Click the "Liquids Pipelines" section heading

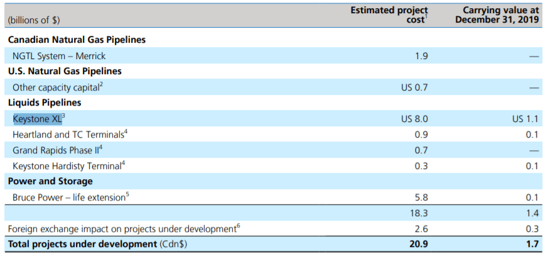tap(45, 102)
